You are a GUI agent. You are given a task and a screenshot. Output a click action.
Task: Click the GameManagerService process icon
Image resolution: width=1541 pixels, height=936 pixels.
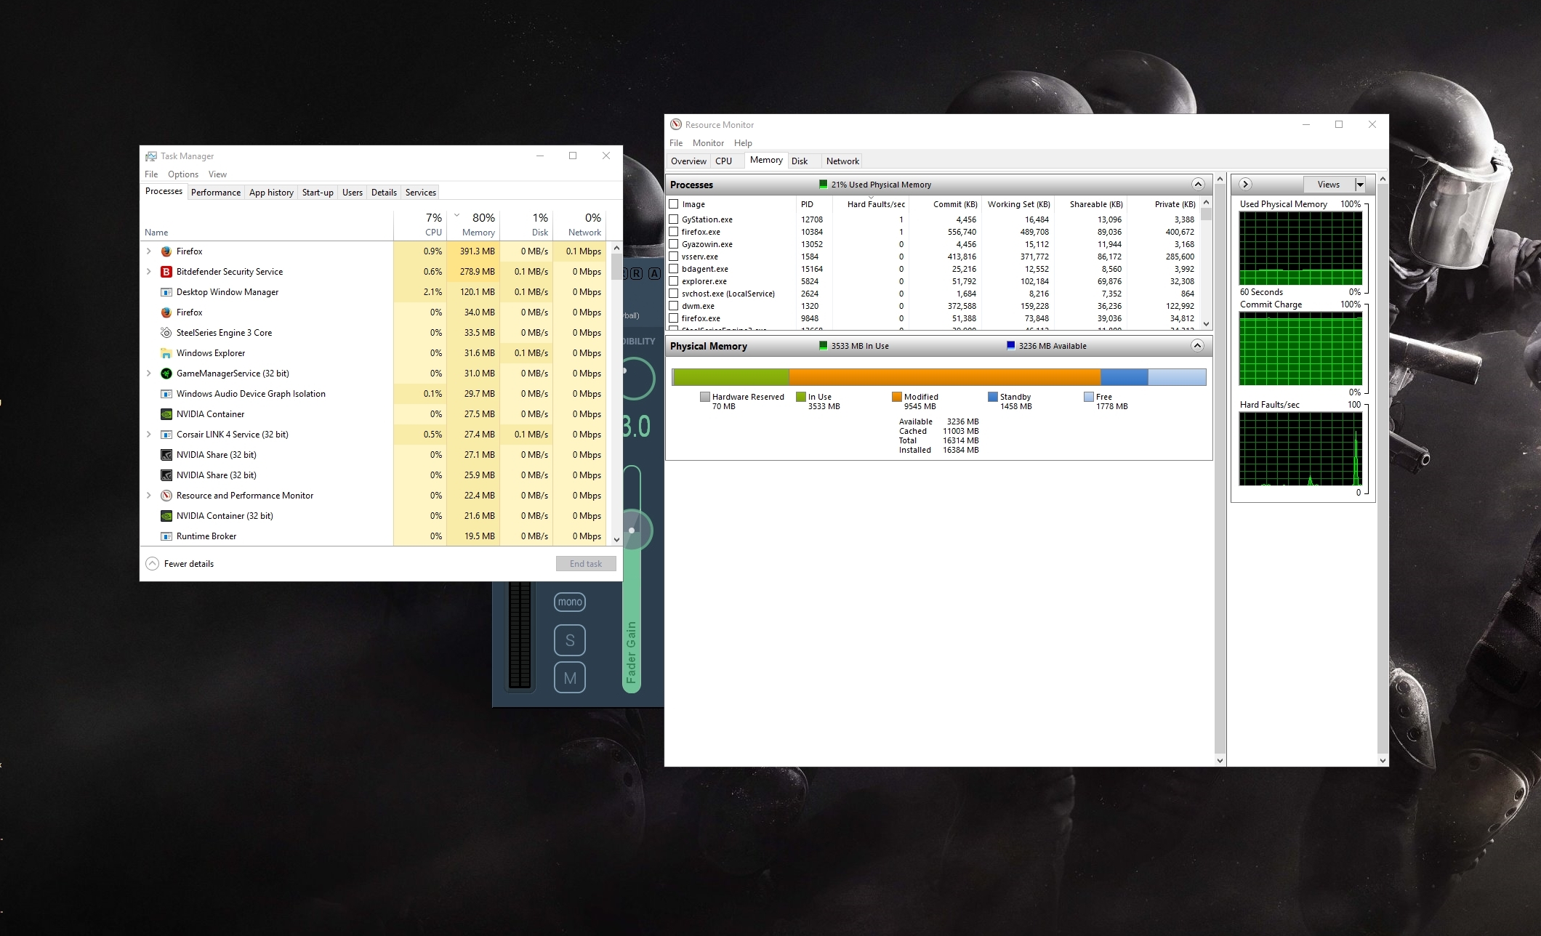(166, 374)
